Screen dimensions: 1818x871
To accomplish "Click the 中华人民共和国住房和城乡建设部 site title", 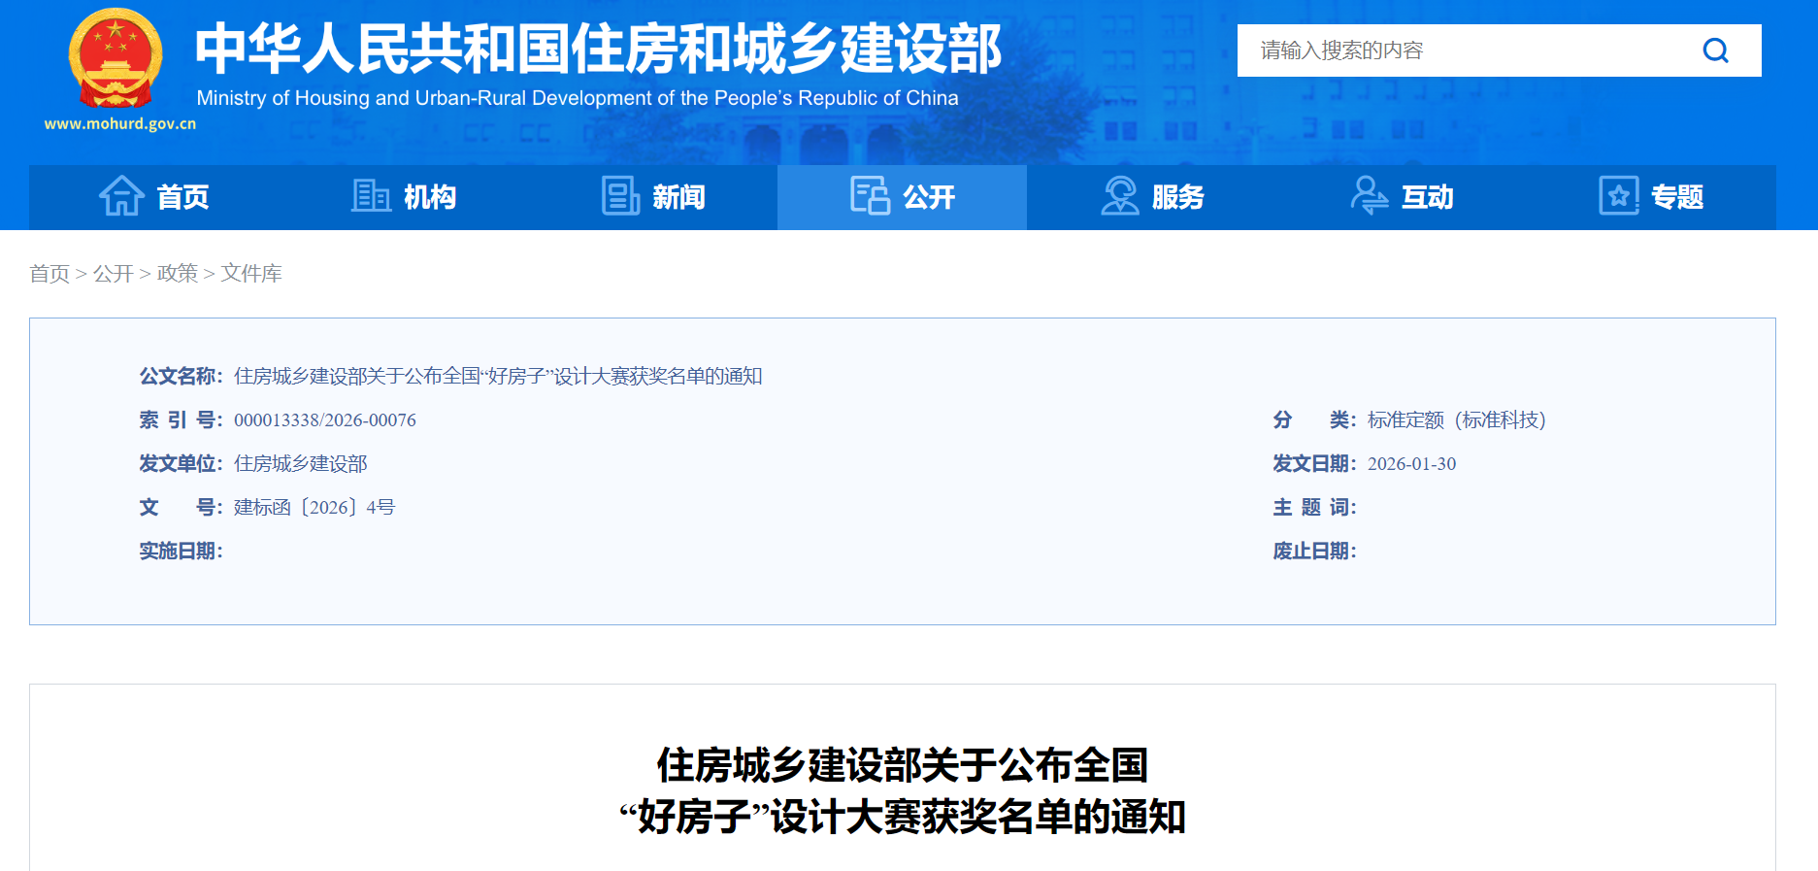I will click(598, 49).
